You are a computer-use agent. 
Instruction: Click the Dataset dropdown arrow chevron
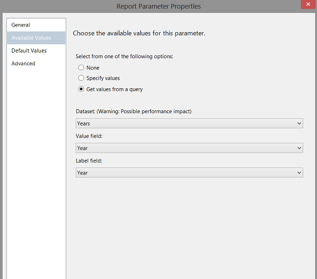299,123
